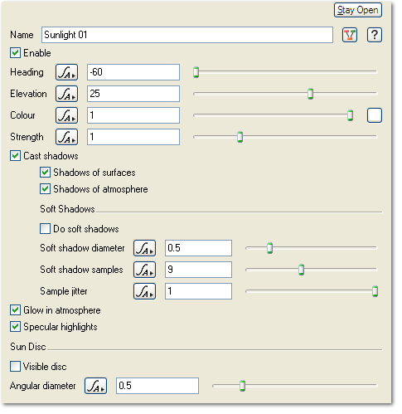Click the Name field containing Sunlight 01

click(187, 35)
